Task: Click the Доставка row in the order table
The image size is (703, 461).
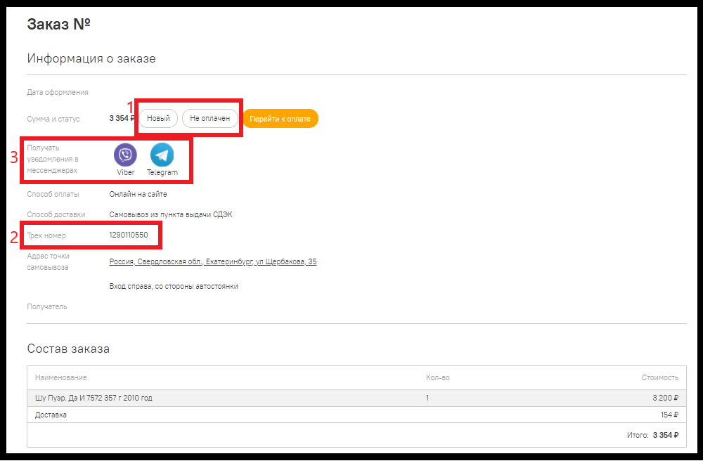Action: click(x=356, y=415)
